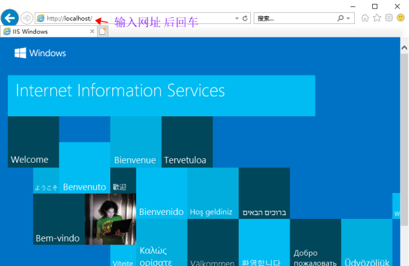Viewport: 409px width, 266px height.
Task: Refresh the localhost page
Action: pos(244,18)
